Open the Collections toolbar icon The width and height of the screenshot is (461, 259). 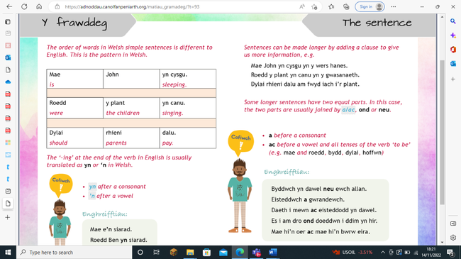point(346,7)
